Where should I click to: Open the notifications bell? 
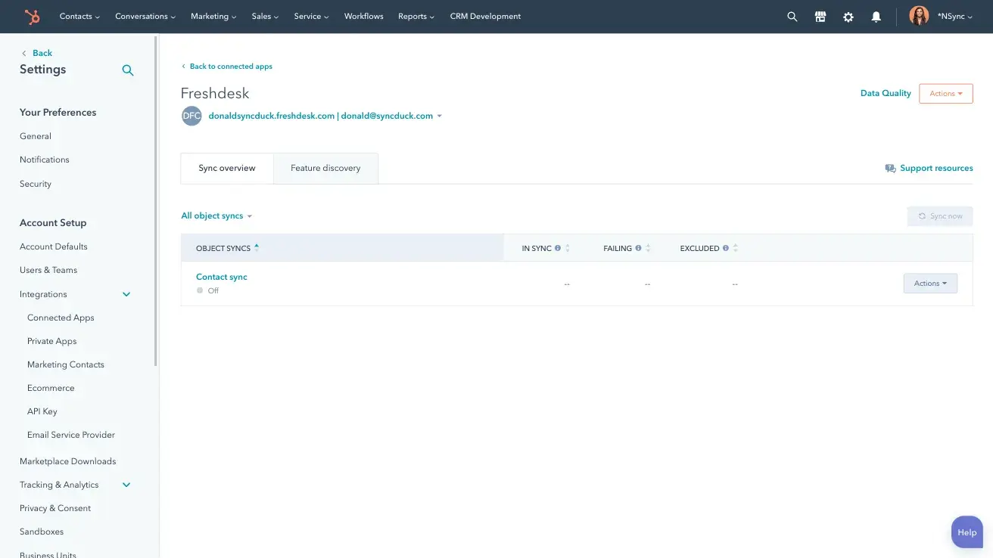(x=876, y=16)
